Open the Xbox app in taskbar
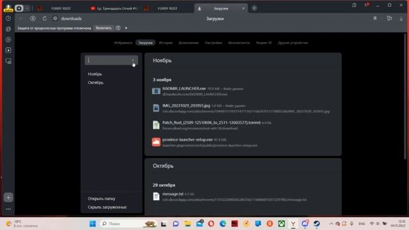 (x=281, y=224)
